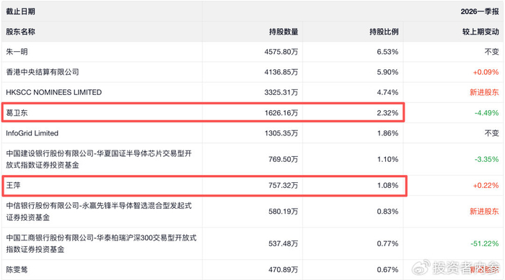The width and height of the screenshot is (505, 280).
Task: Select shareholder name 葛卫东
Action: [x=17, y=112]
